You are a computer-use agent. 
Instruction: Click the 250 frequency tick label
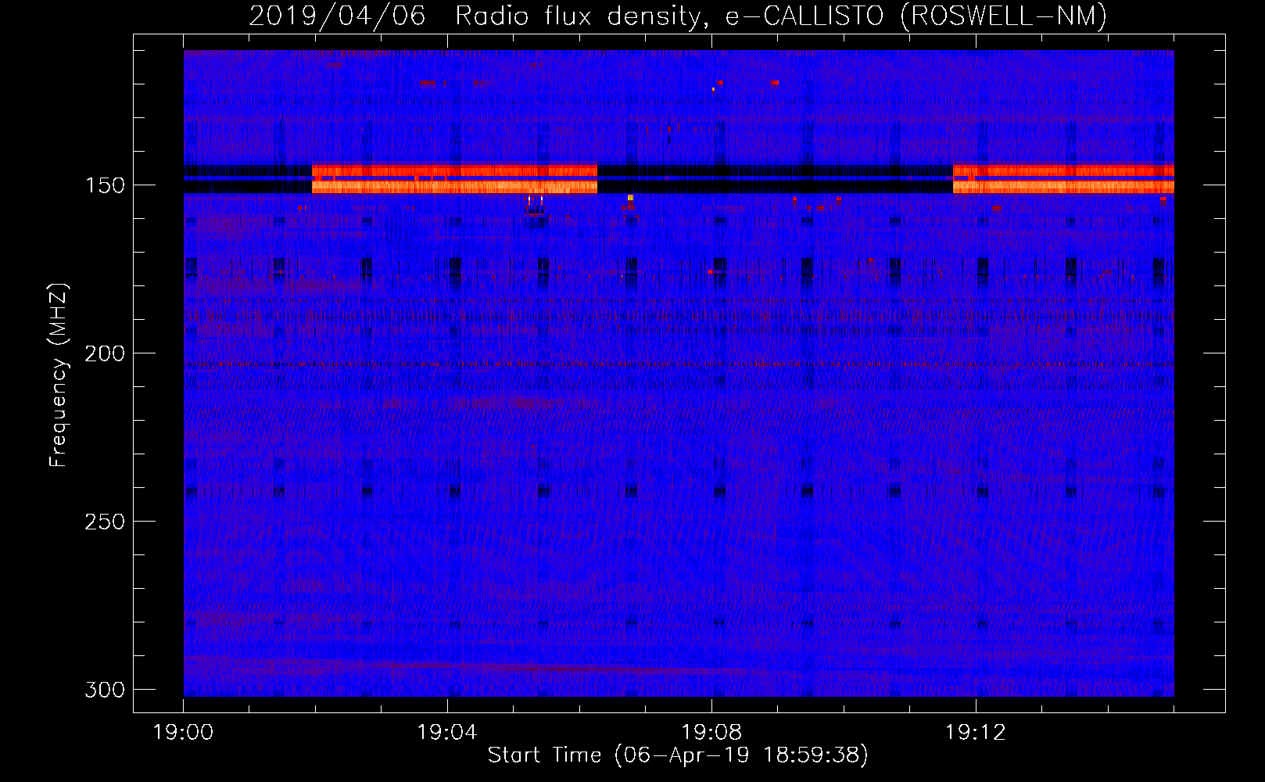point(104,522)
